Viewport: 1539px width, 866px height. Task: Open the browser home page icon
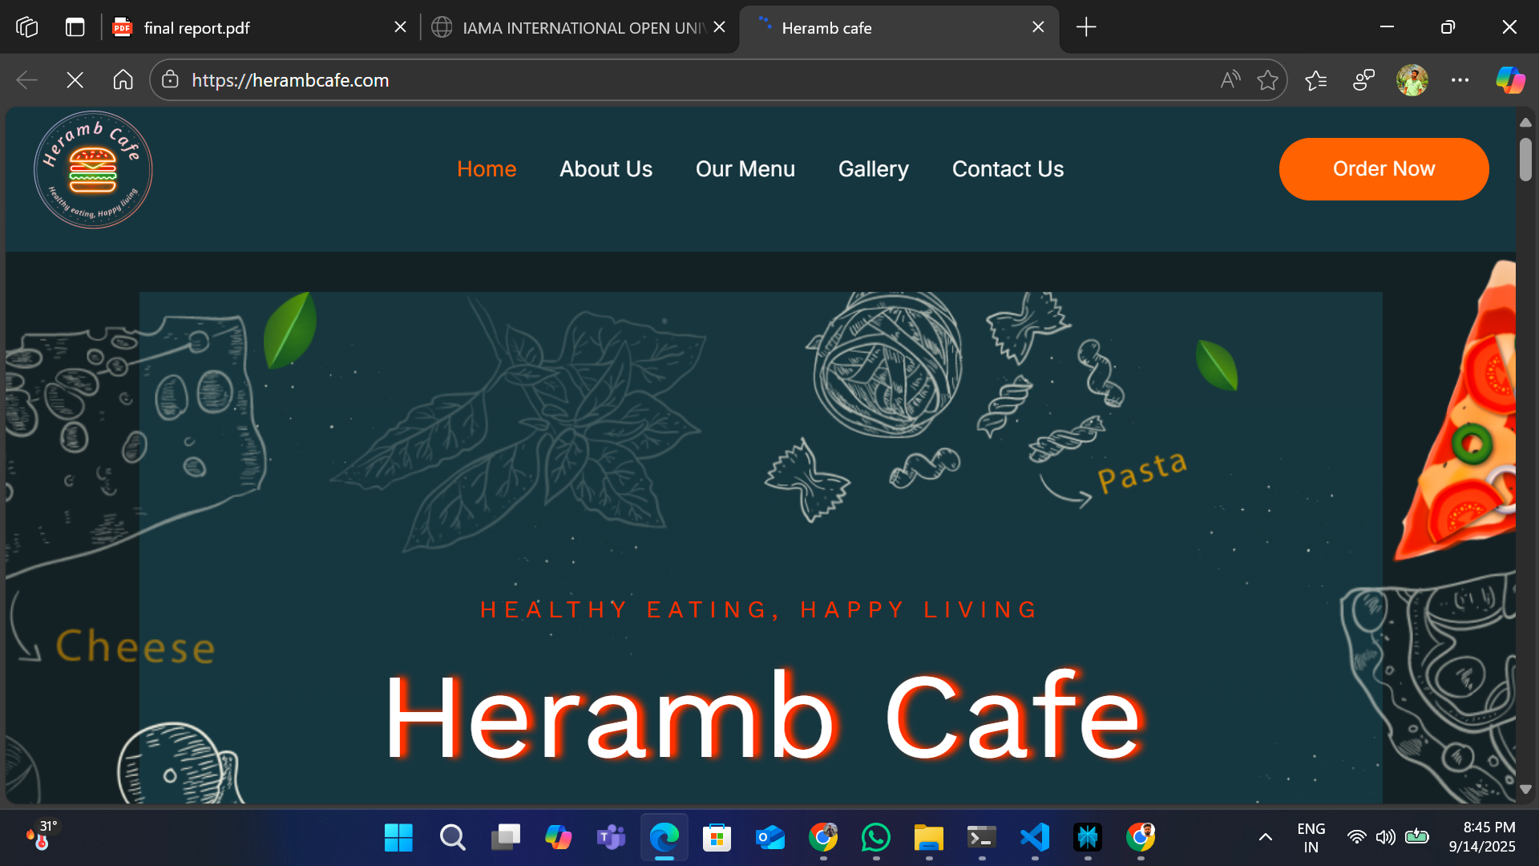click(123, 79)
